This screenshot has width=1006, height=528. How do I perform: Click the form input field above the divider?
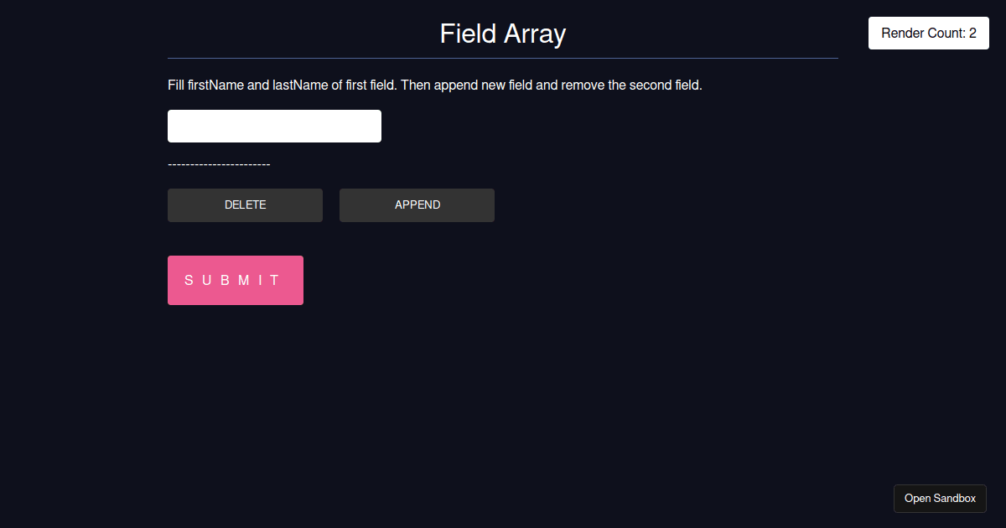click(274, 126)
